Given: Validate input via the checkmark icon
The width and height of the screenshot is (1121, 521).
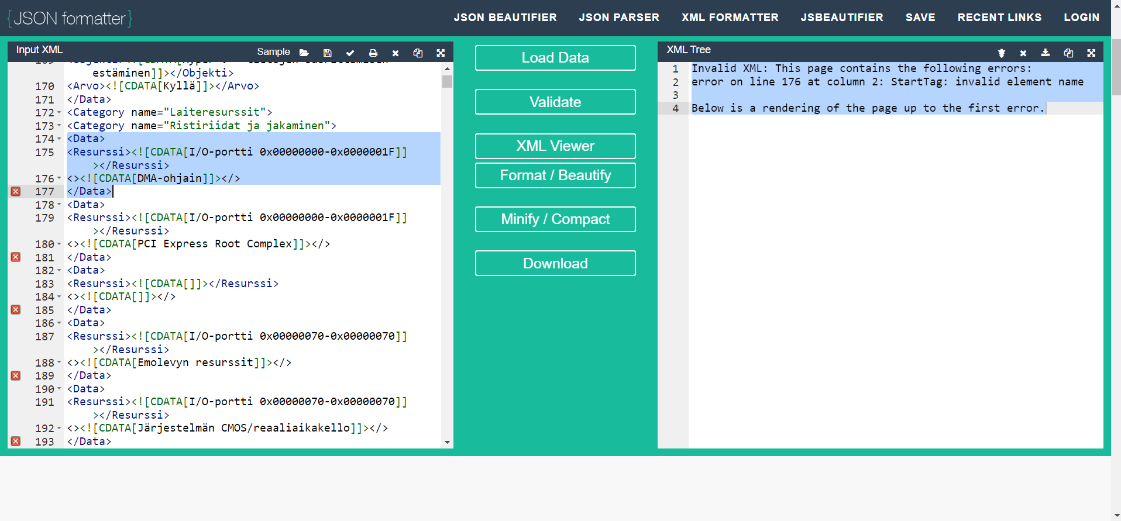Looking at the screenshot, I should tap(350, 53).
